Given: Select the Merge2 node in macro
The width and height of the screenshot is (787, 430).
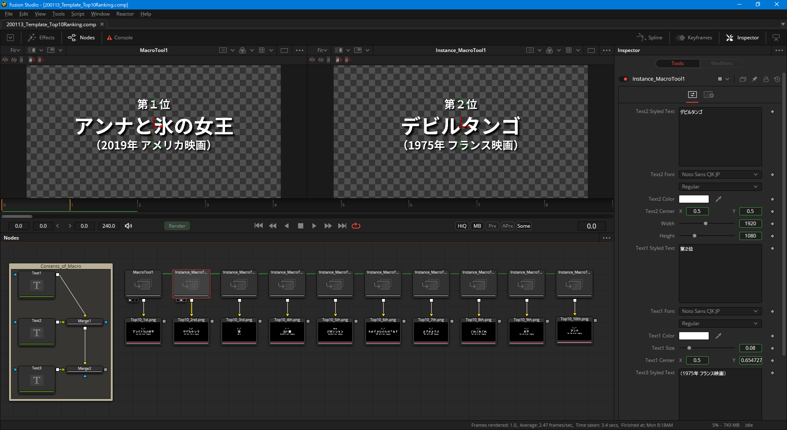Looking at the screenshot, I should coord(85,369).
